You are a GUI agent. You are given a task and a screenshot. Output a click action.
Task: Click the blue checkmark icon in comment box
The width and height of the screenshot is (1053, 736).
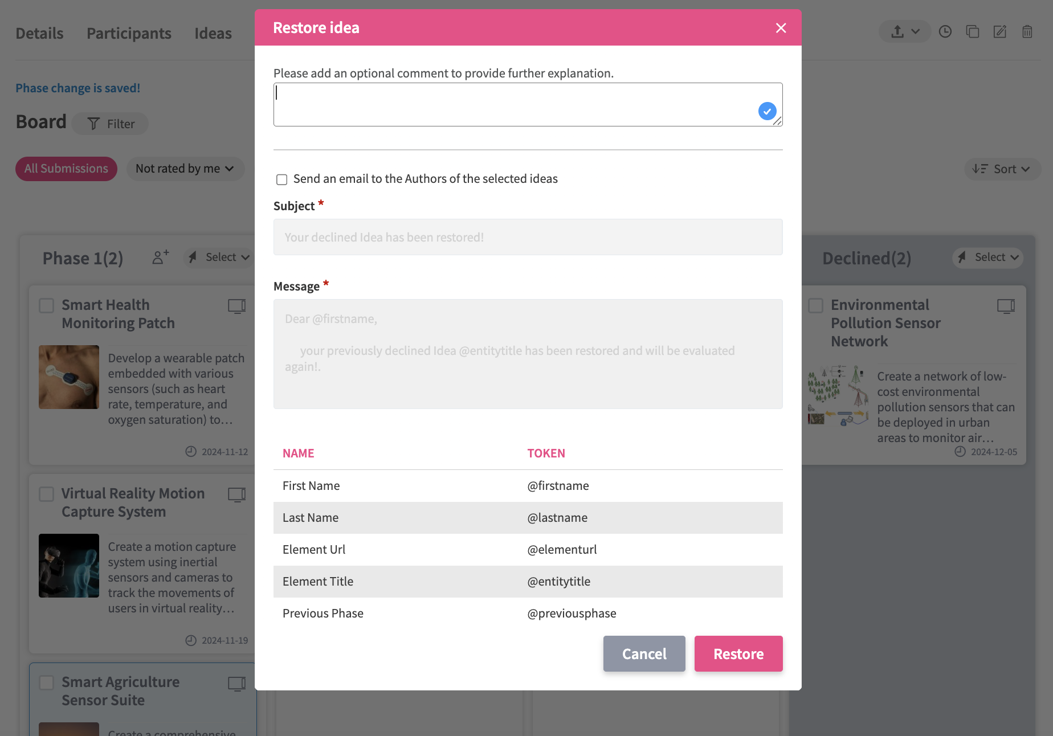(767, 111)
